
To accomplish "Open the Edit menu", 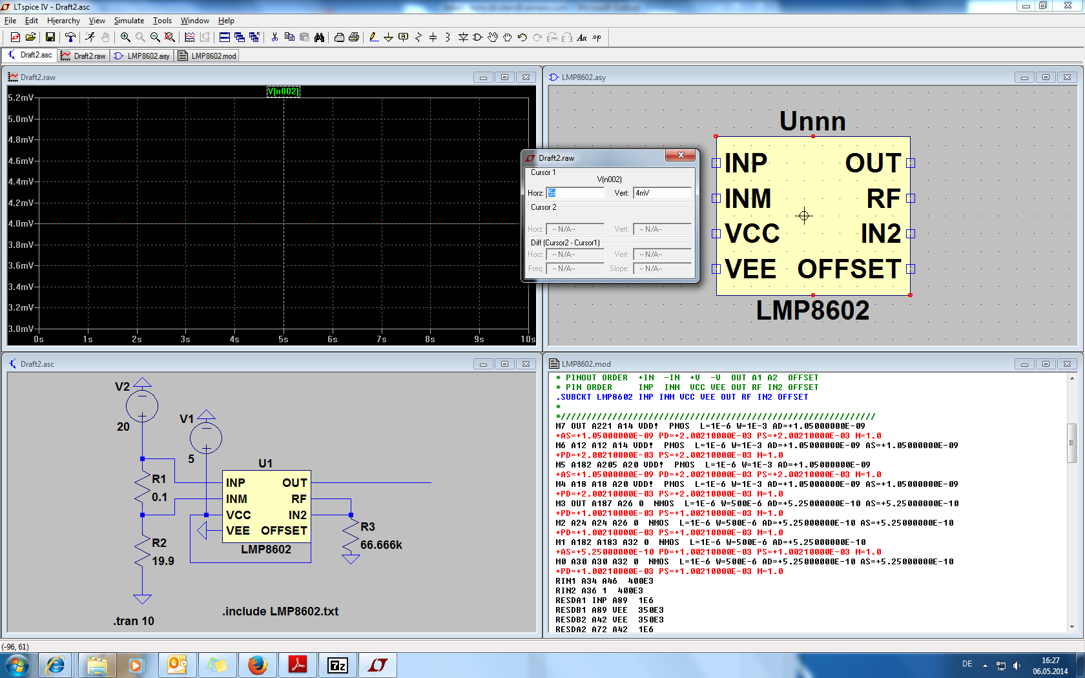I will pyautogui.click(x=32, y=21).
